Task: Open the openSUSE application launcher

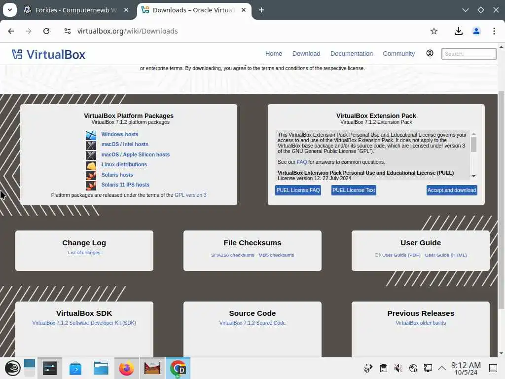Action: [12, 368]
